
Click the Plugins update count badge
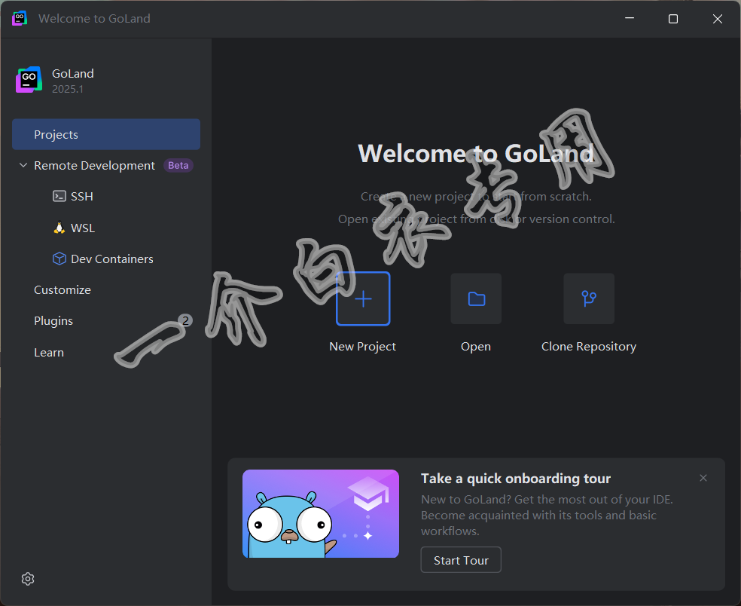[185, 321]
